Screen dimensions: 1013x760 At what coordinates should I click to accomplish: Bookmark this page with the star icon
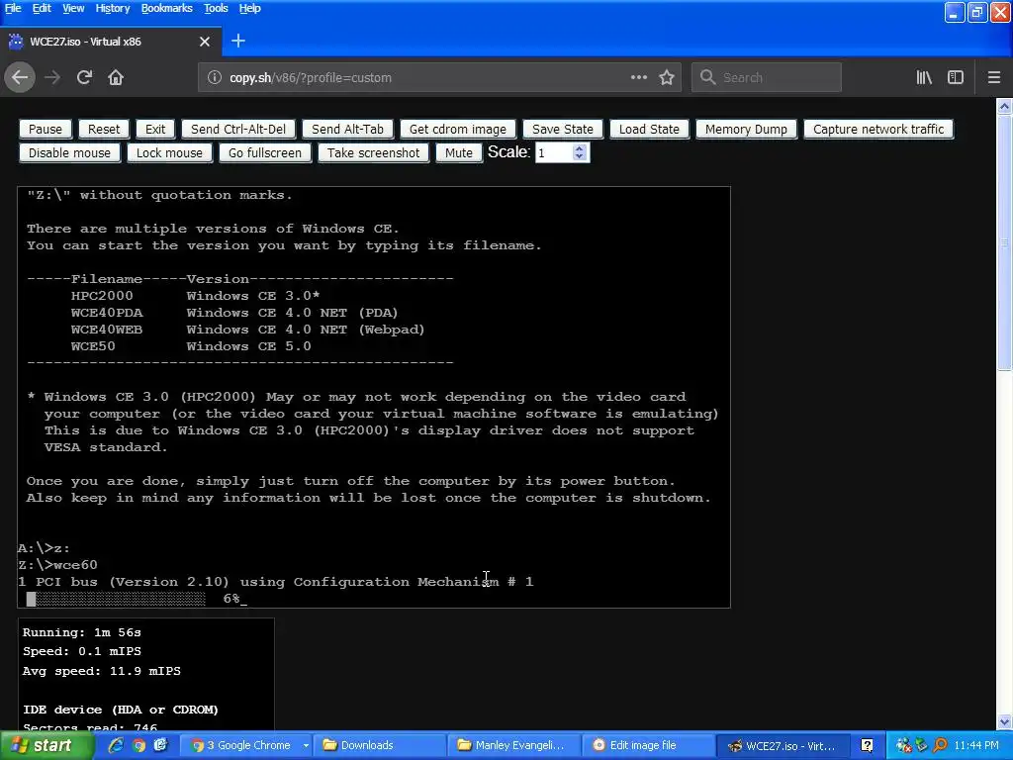(x=667, y=77)
